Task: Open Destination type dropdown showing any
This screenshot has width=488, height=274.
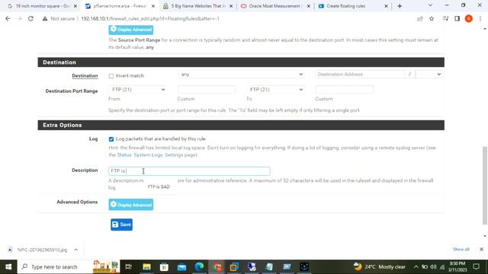Action: [242, 75]
